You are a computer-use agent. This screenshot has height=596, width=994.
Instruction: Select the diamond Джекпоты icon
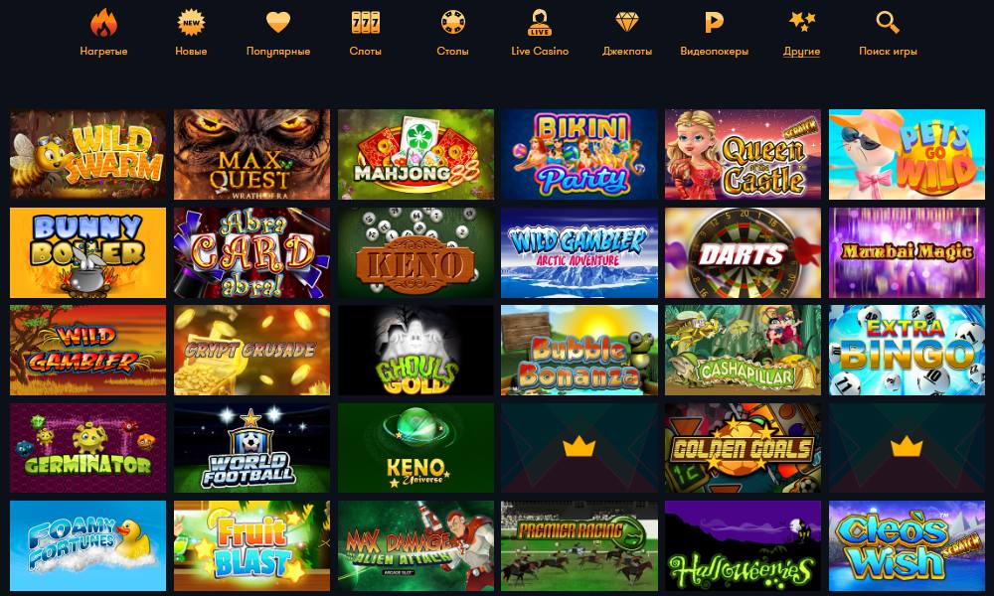pos(626,23)
